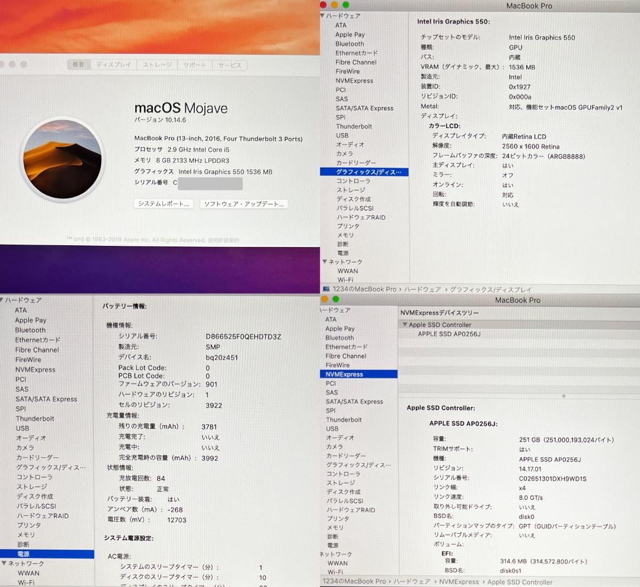Open the サポート tab
640x587 pixels.
pos(194,65)
